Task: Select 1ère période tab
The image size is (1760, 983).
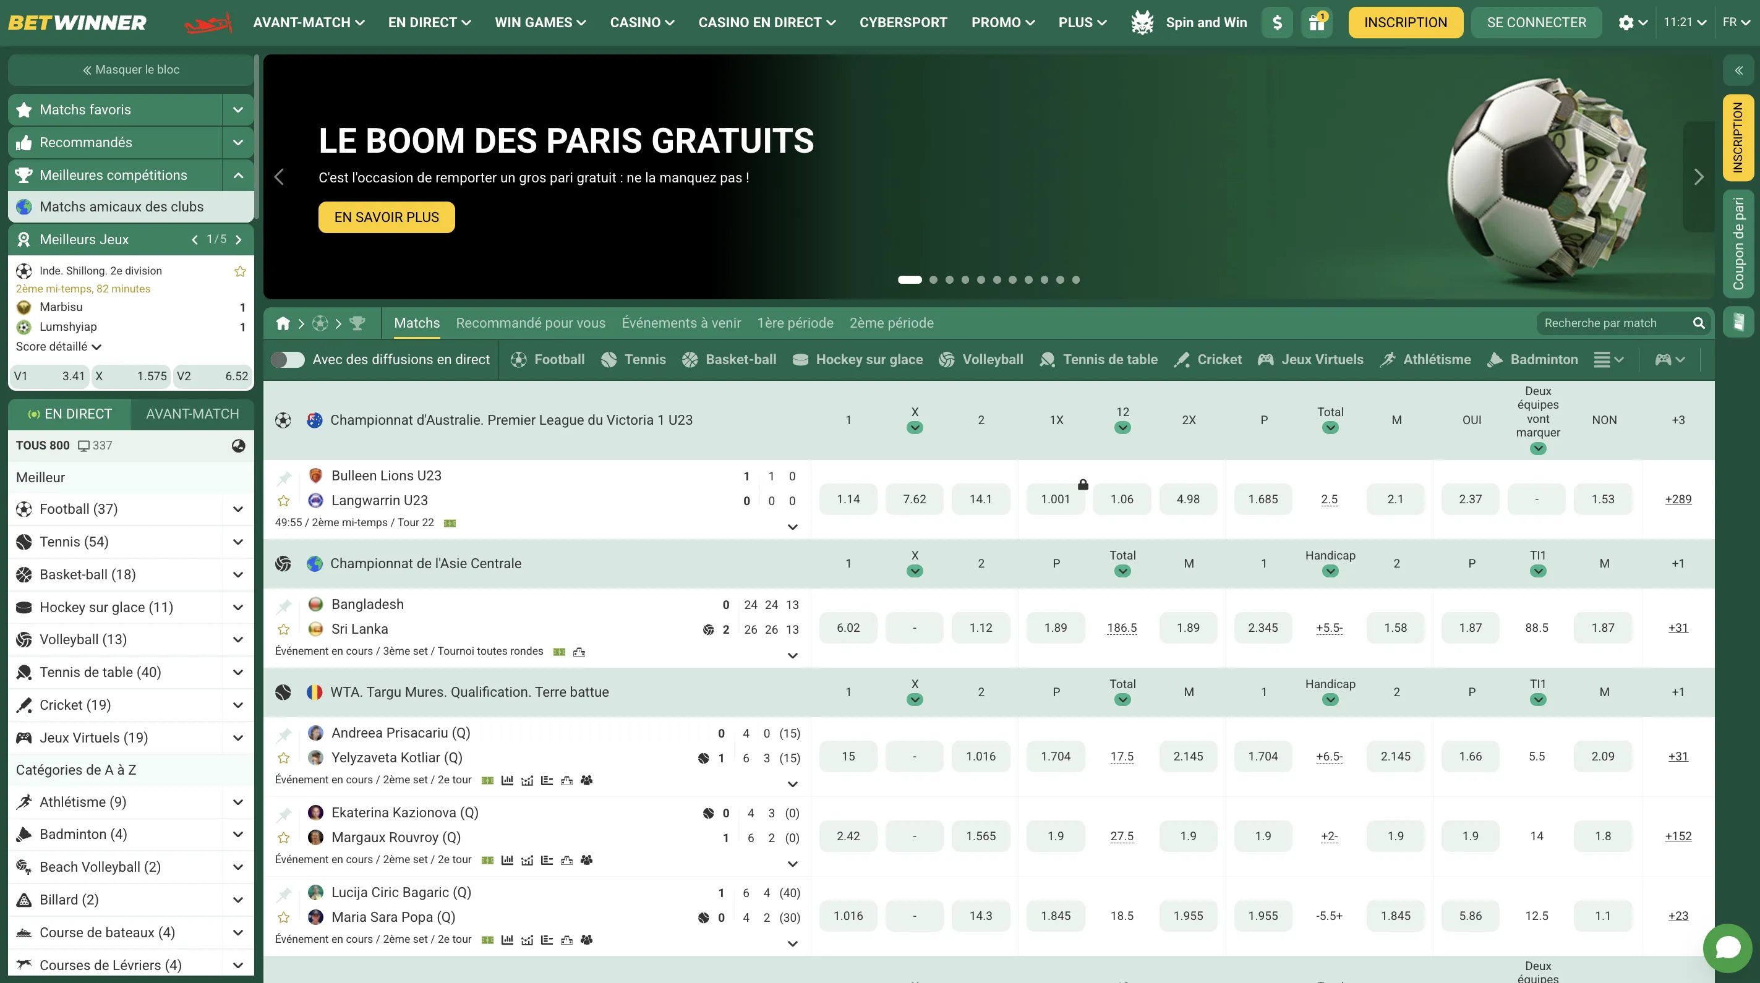Action: tap(795, 323)
